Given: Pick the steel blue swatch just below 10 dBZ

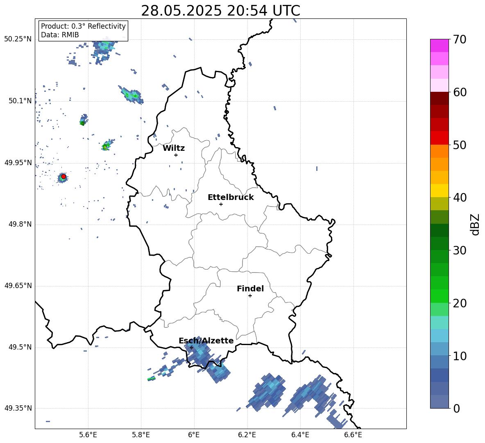Looking at the screenshot, I should pyautogui.click(x=440, y=362).
